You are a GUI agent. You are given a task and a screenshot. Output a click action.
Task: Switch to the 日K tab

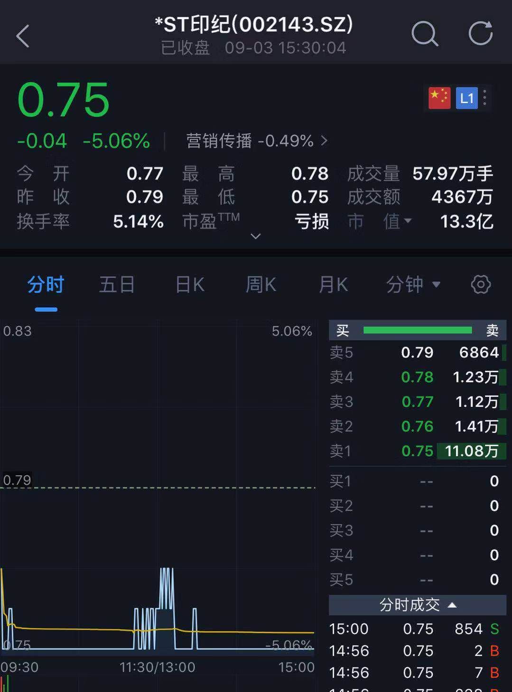pos(190,285)
